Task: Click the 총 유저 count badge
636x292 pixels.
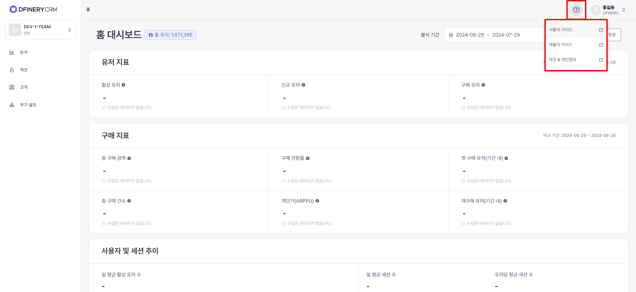Action: (x=170, y=35)
